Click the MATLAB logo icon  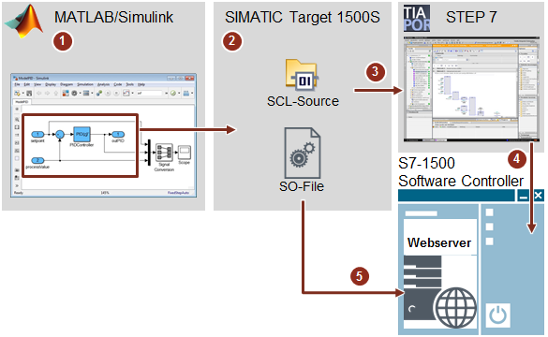[x=23, y=21]
